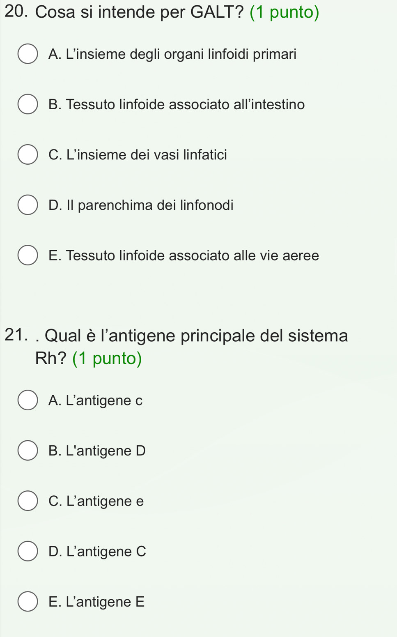Select radio button for 'L'insieme degli organi linfoidi primari'

(x=28, y=54)
